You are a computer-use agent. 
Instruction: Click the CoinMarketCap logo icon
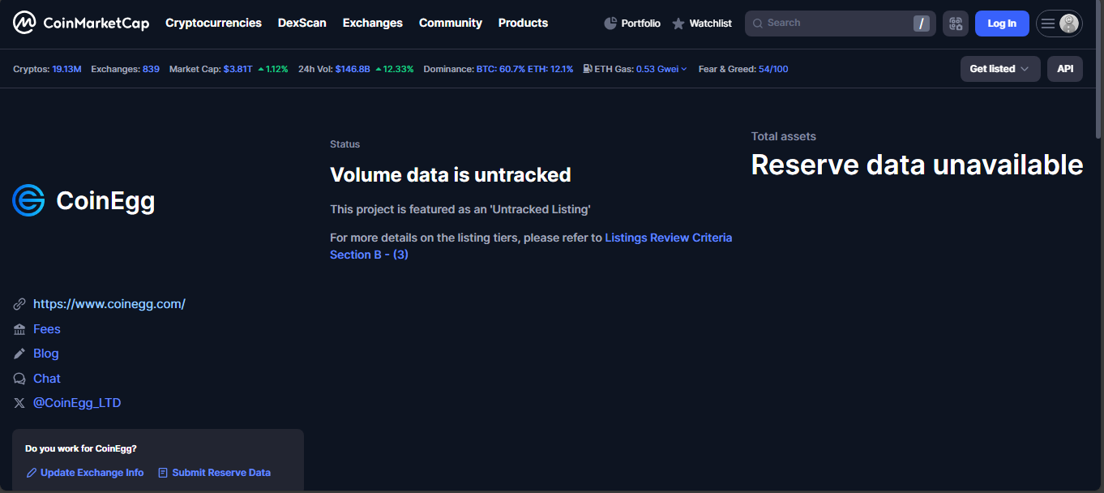coord(24,23)
